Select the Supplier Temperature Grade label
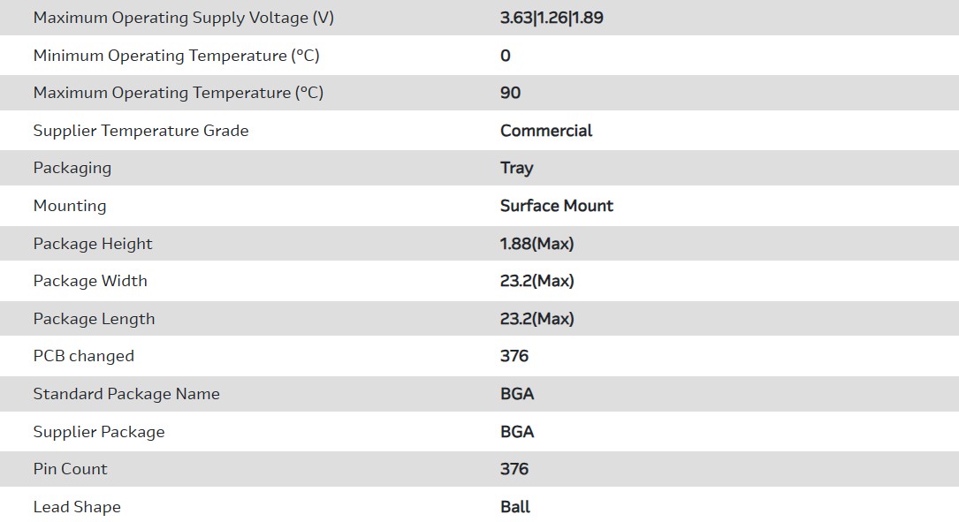The image size is (959, 522). tap(141, 131)
